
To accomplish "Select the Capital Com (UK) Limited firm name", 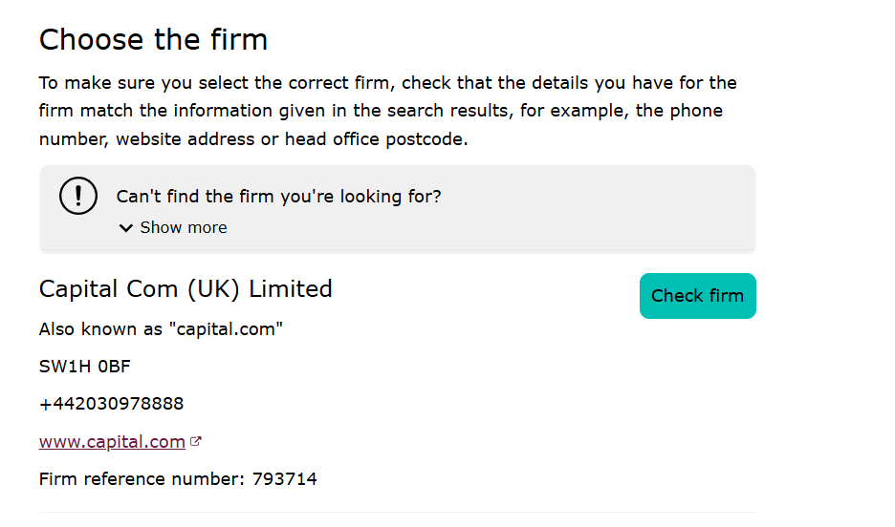I will [x=186, y=289].
